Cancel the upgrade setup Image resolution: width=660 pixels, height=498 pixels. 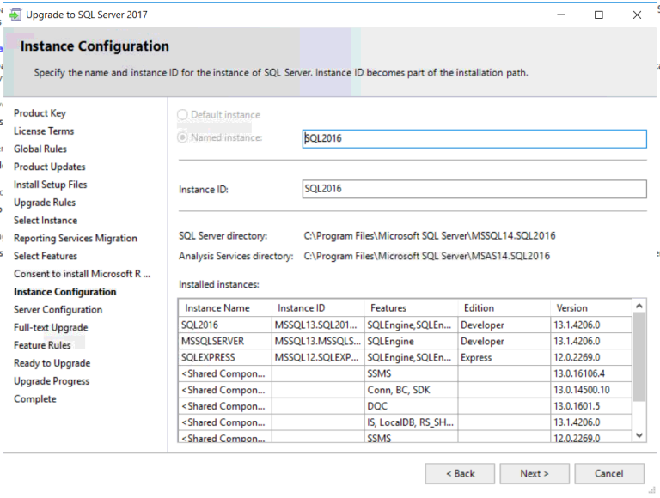pos(609,473)
